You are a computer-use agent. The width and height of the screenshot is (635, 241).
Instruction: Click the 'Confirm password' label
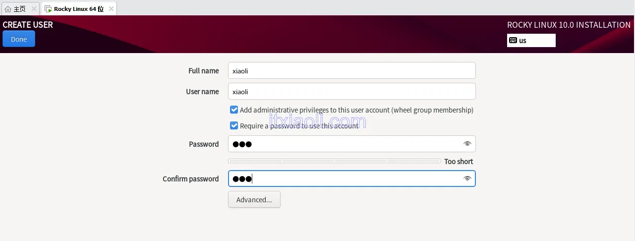(x=190, y=179)
